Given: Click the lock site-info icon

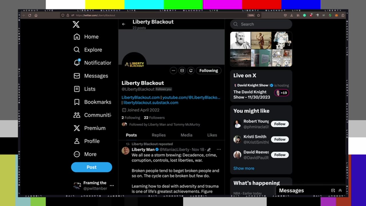Looking at the screenshot, I should coord(68,15).
